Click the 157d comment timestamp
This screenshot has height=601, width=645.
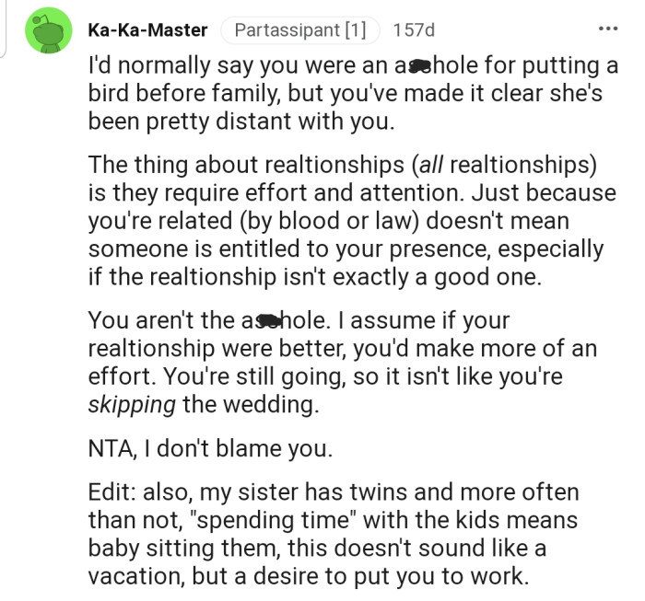click(413, 30)
